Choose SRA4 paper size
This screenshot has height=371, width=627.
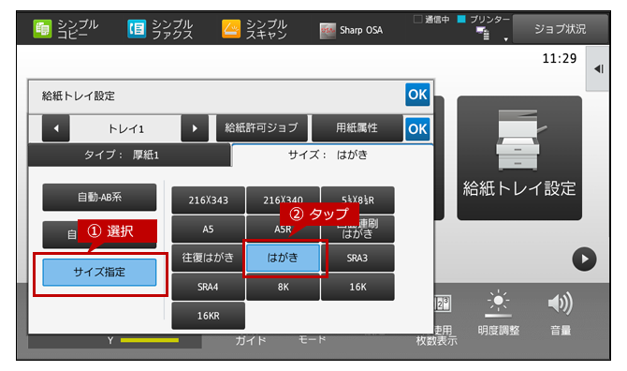209,287
